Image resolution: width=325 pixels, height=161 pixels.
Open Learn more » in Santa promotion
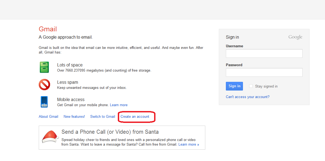coord(188,145)
